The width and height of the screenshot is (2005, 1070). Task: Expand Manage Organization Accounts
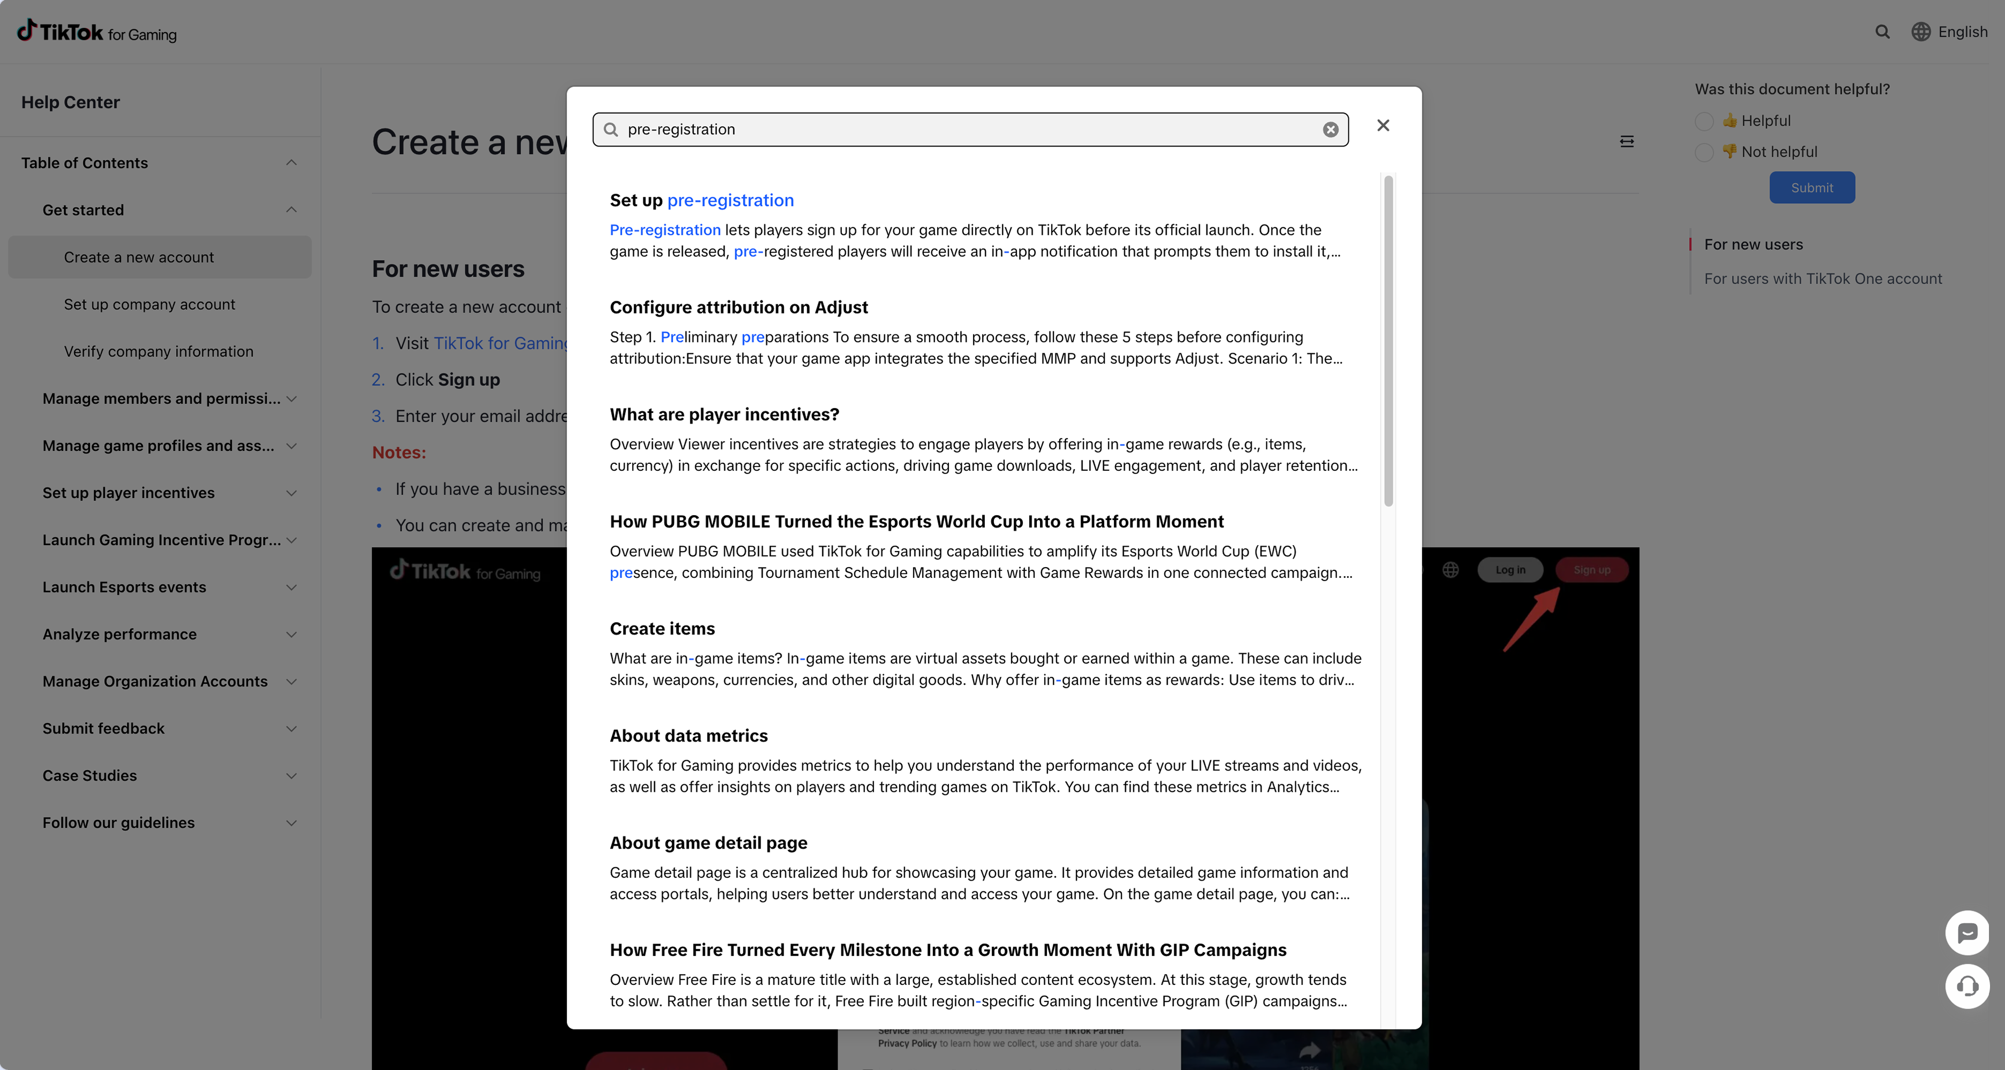tap(292, 682)
